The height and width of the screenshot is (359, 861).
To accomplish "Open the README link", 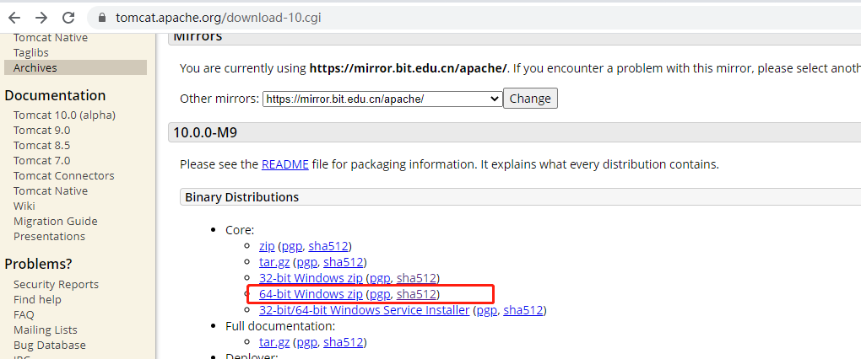I will 285,164.
